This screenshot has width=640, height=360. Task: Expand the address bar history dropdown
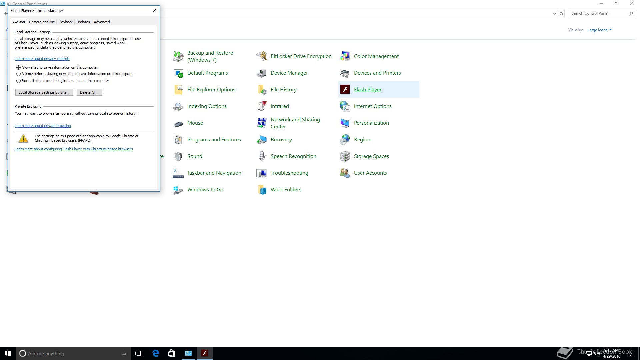click(554, 14)
